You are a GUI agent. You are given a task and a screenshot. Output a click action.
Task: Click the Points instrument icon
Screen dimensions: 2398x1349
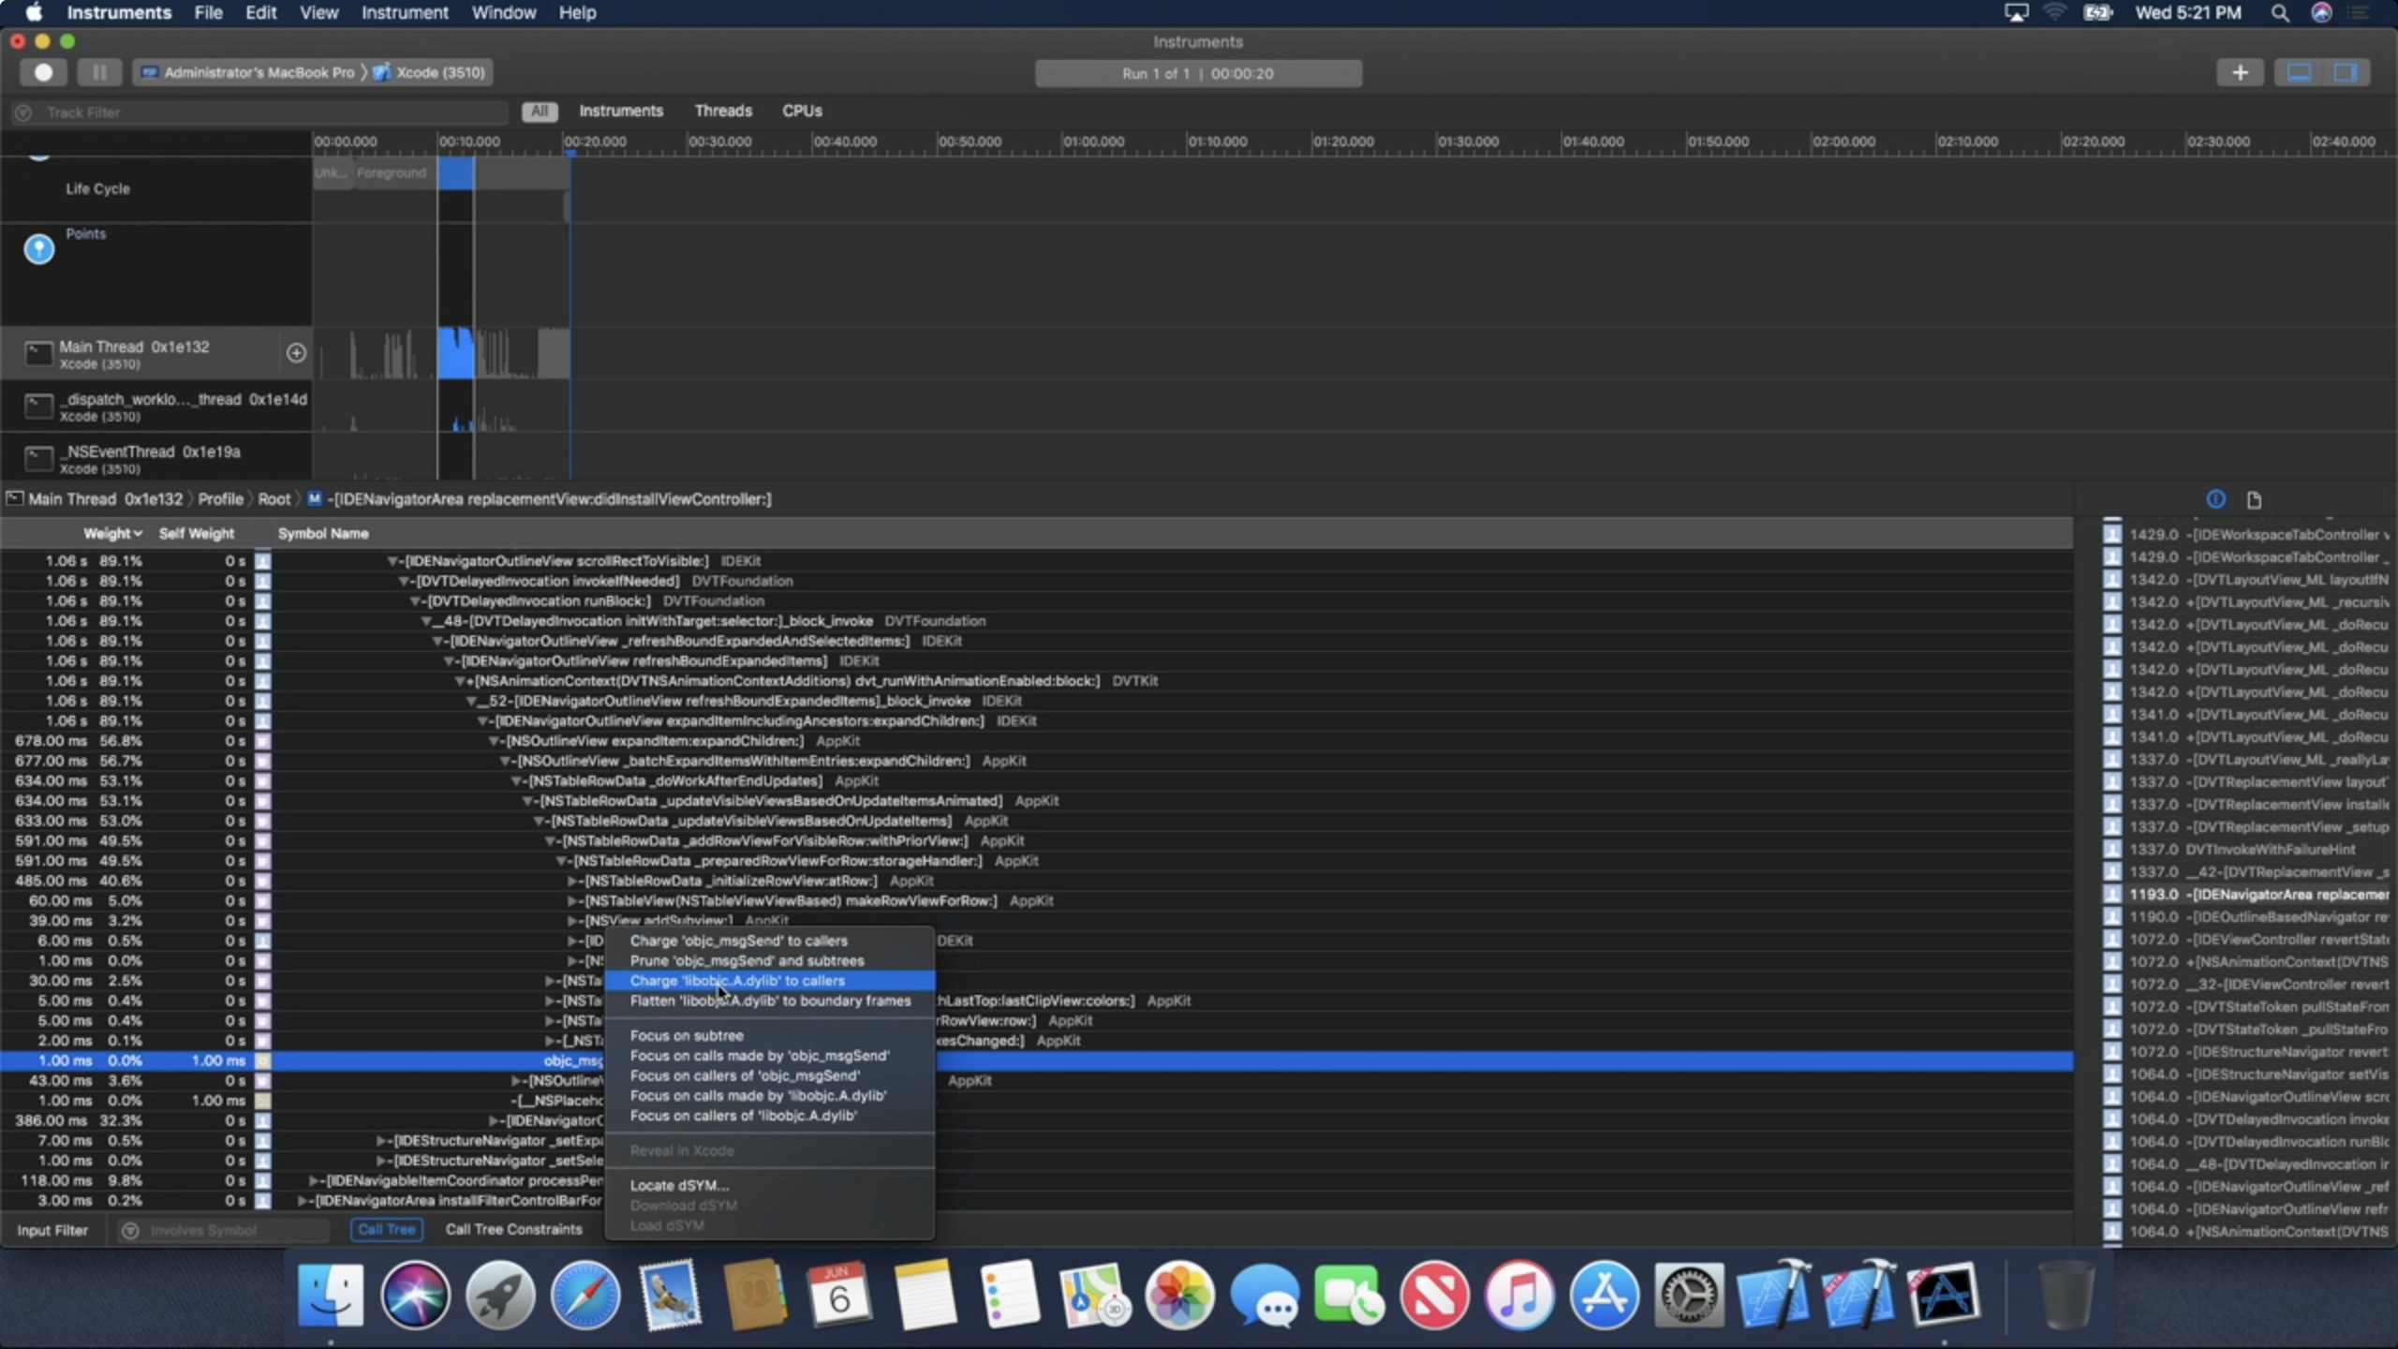point(39,248)
